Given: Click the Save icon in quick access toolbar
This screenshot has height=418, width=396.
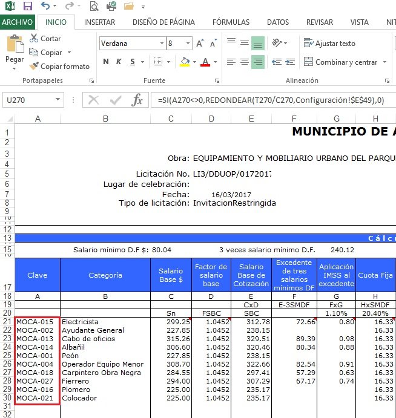Looking at the screenshot, I should (x=27, y=7).
